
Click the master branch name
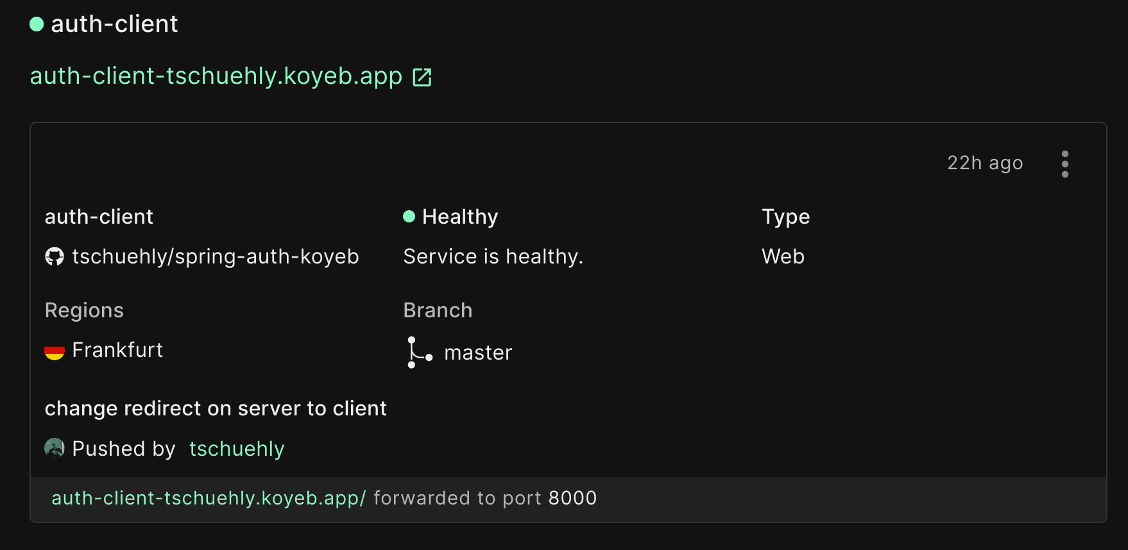coord(478,353)
